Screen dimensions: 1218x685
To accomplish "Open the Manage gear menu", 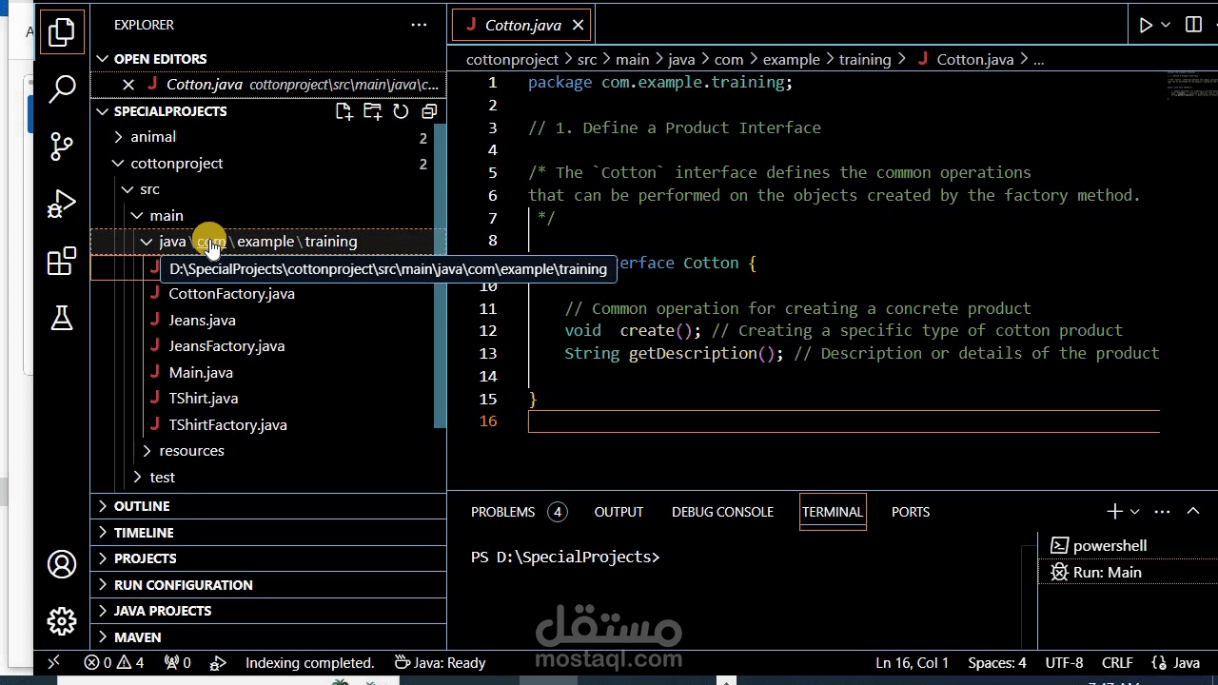I will click(x=62, y=621).
